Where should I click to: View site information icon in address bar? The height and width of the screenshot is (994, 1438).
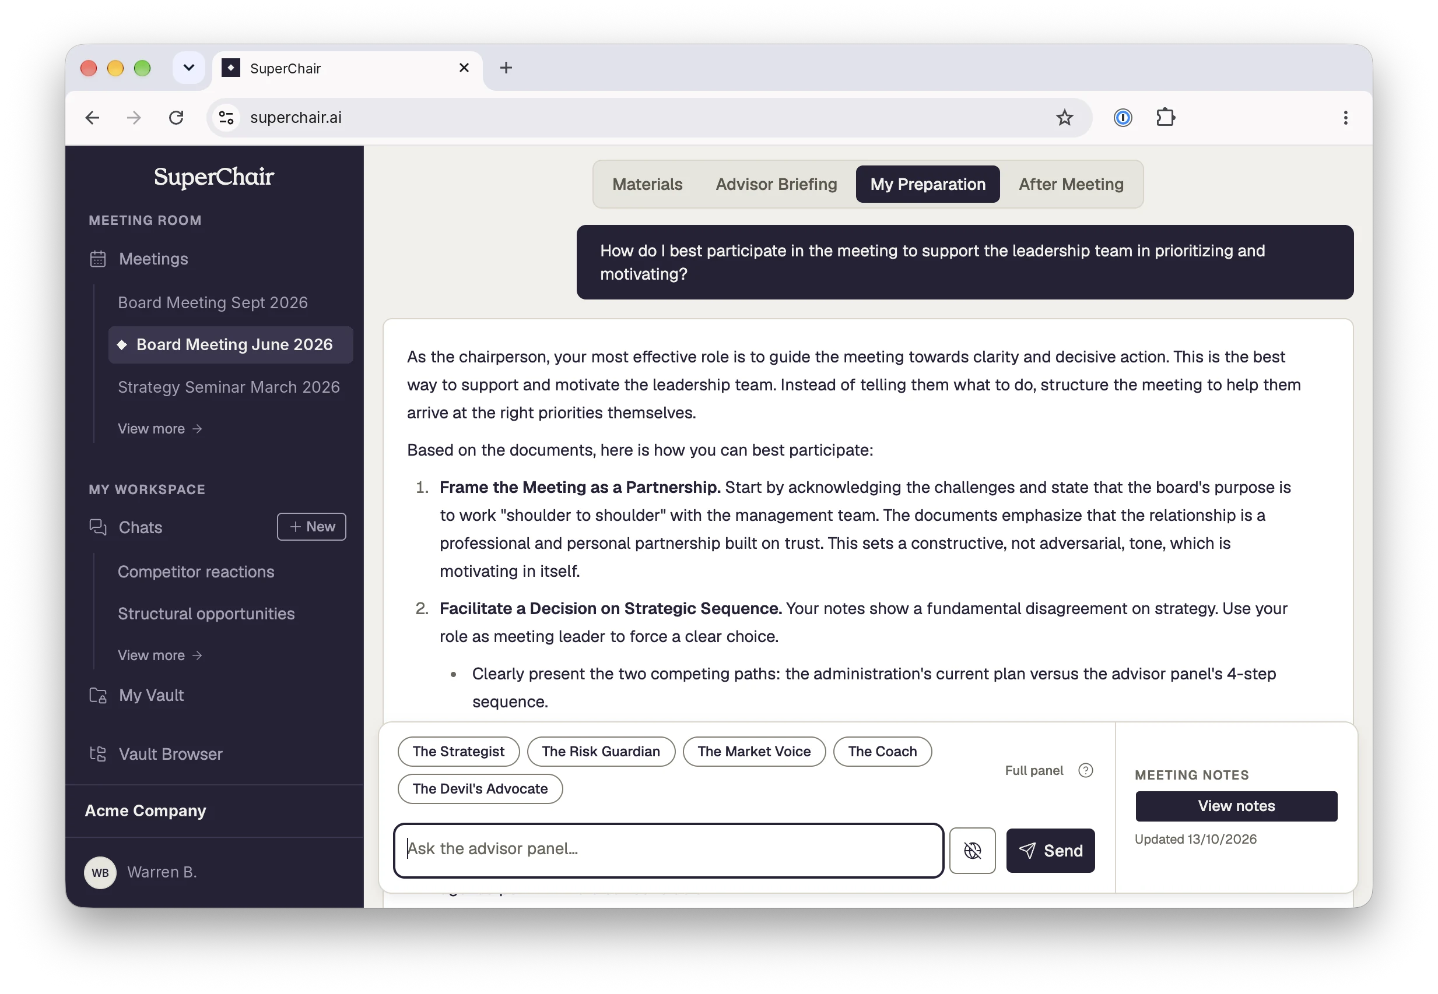[226, 117]
